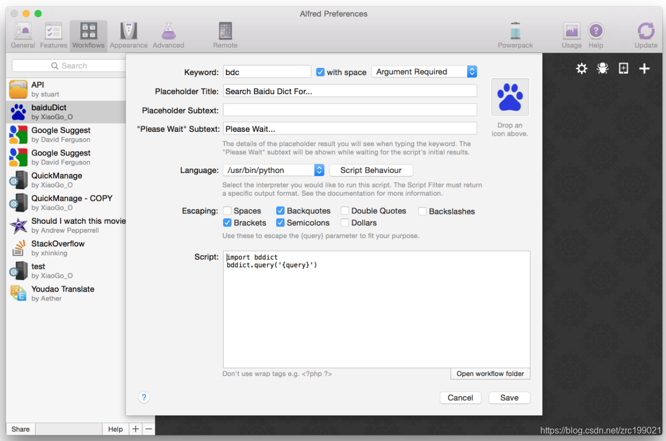Click the blue paw icon drop well
The height and width of the screenshot is (441, 666).
(510, 98)
